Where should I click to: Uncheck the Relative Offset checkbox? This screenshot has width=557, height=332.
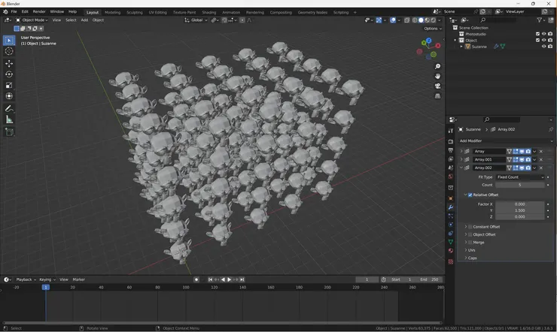470,195
